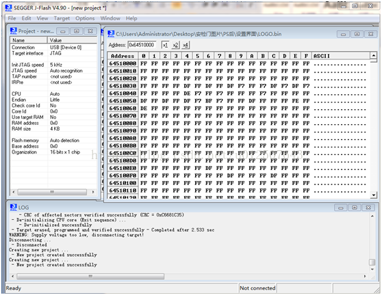
Task: Click the ASCII column header
Action: 340,56
